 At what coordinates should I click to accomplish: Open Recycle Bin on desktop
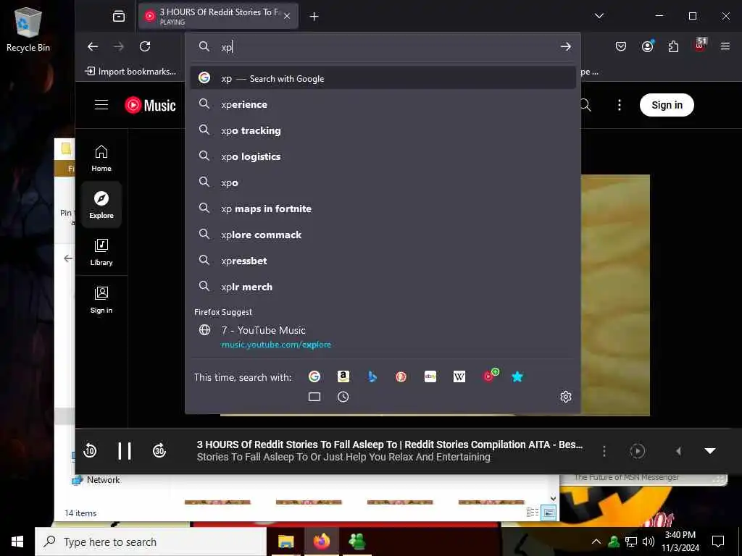coord(28,29)
